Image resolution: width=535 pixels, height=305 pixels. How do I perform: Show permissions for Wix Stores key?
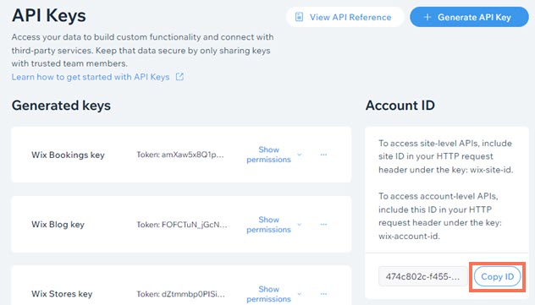click(x=269, y=294)
